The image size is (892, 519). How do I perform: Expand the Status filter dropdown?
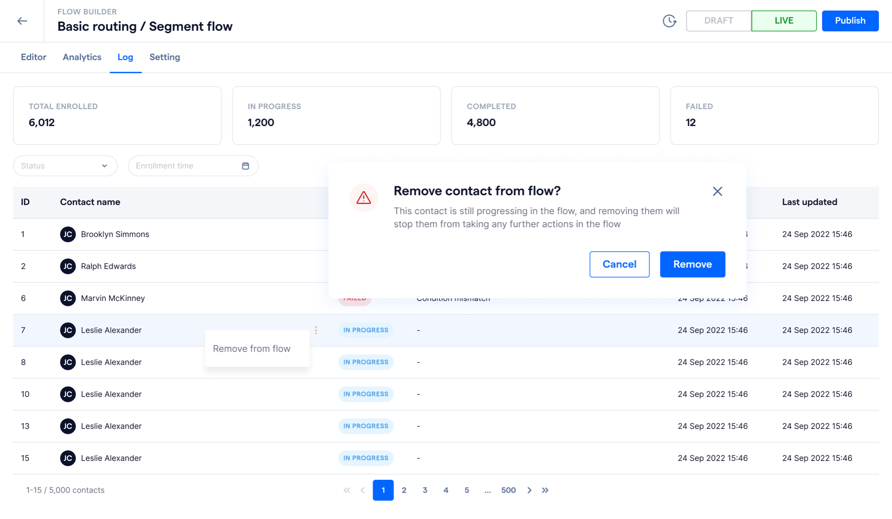pyautogui.click(x=65, y=166)
